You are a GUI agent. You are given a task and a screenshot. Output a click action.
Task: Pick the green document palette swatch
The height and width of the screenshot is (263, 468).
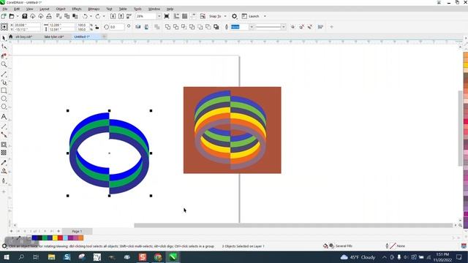[x=45, y=237]
